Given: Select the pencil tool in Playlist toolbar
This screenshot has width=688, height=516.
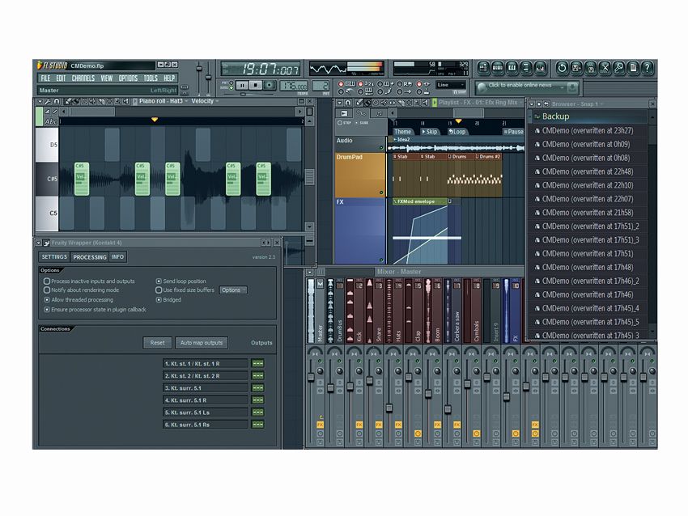Looking at the screenshot, I should click(x=359, y=103).
